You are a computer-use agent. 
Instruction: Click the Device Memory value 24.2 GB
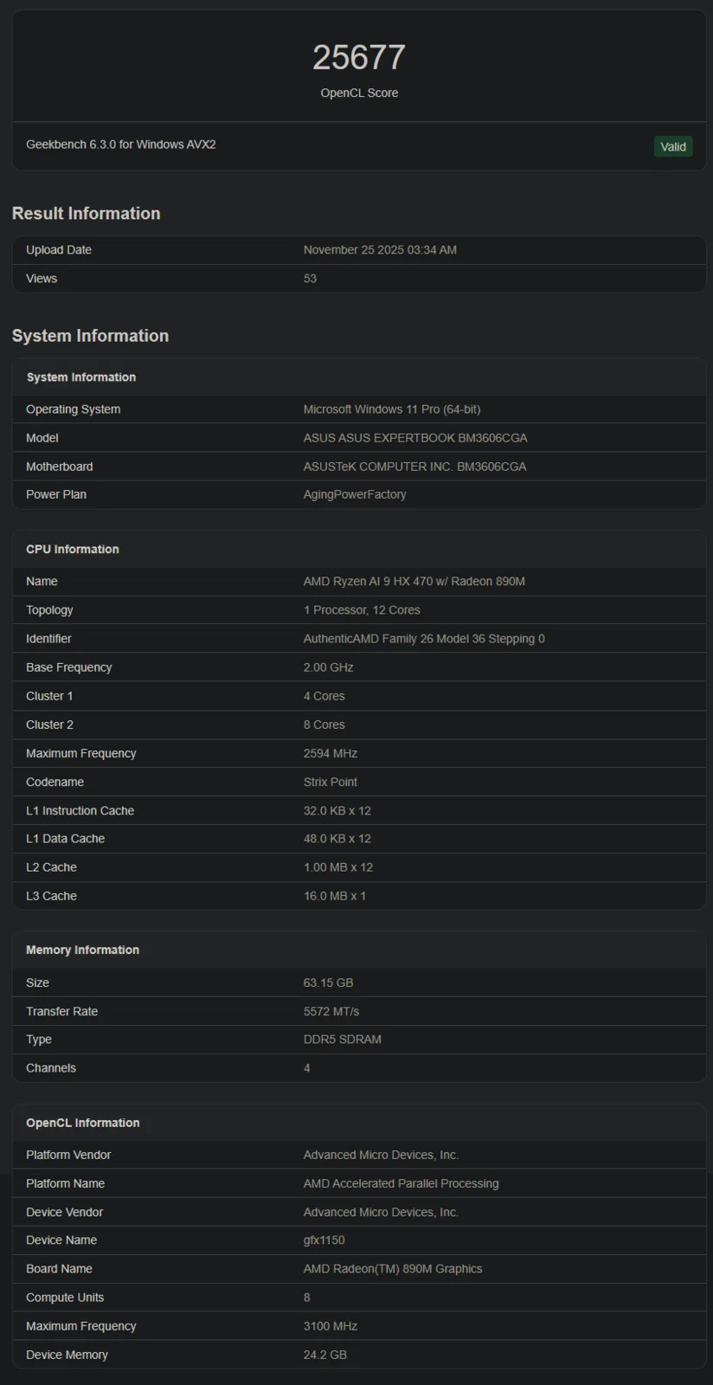point(324,1355)
